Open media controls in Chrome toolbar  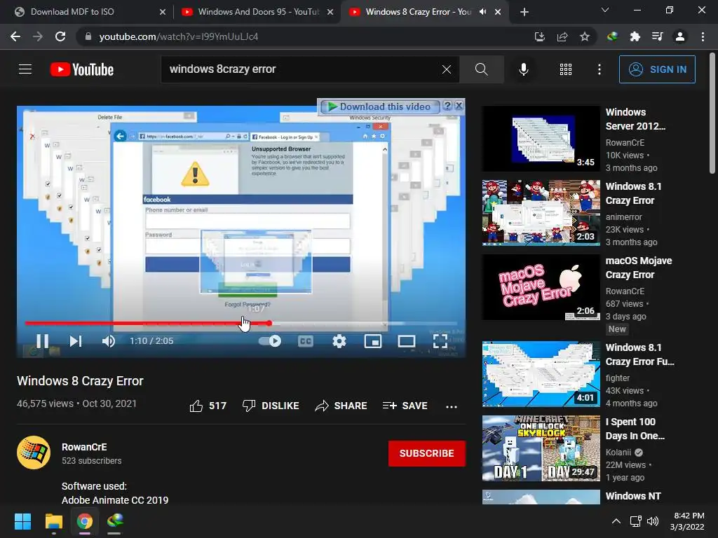(x=657, y=36)
